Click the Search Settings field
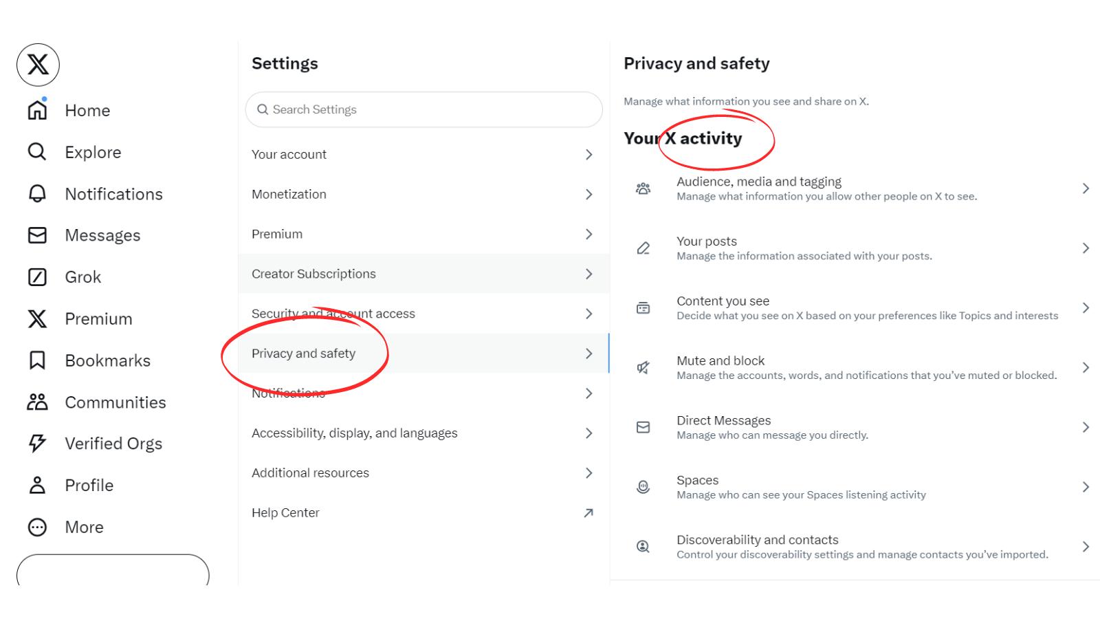 click(x=423, y=109)
